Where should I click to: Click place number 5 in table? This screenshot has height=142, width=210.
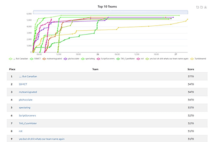click(x=12, y=108)
